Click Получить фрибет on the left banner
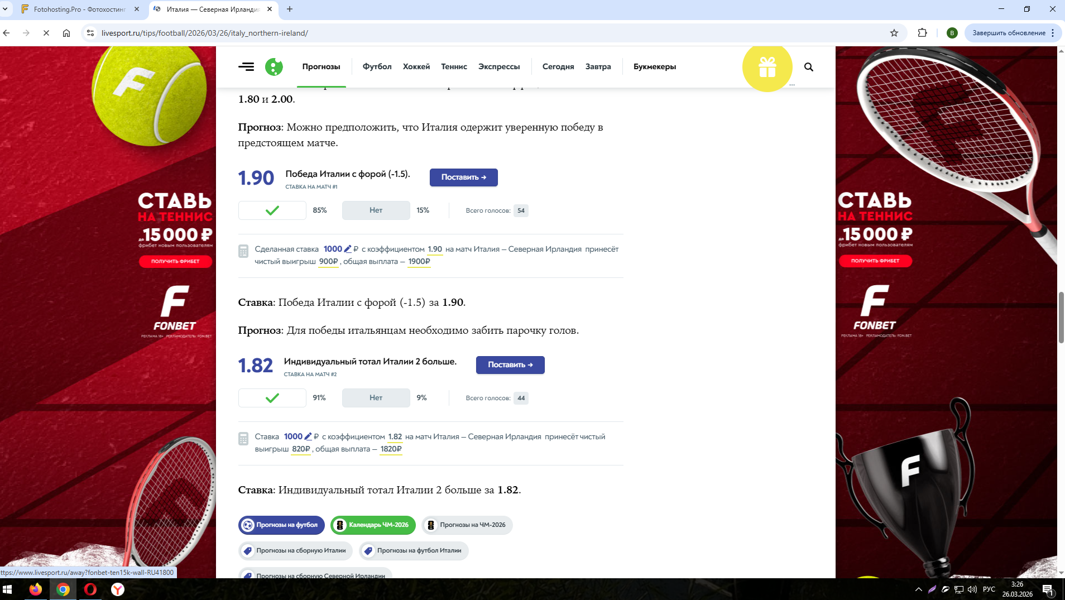The width and height of the screenshot is (1065, 600). [175, 261]
